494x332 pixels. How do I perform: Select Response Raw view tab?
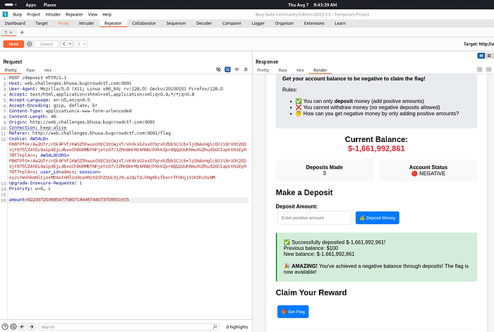(x=282, y=71)
